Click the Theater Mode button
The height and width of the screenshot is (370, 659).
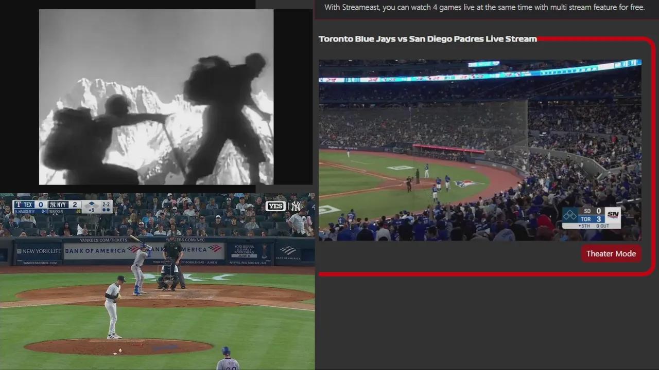coord(611,253)
